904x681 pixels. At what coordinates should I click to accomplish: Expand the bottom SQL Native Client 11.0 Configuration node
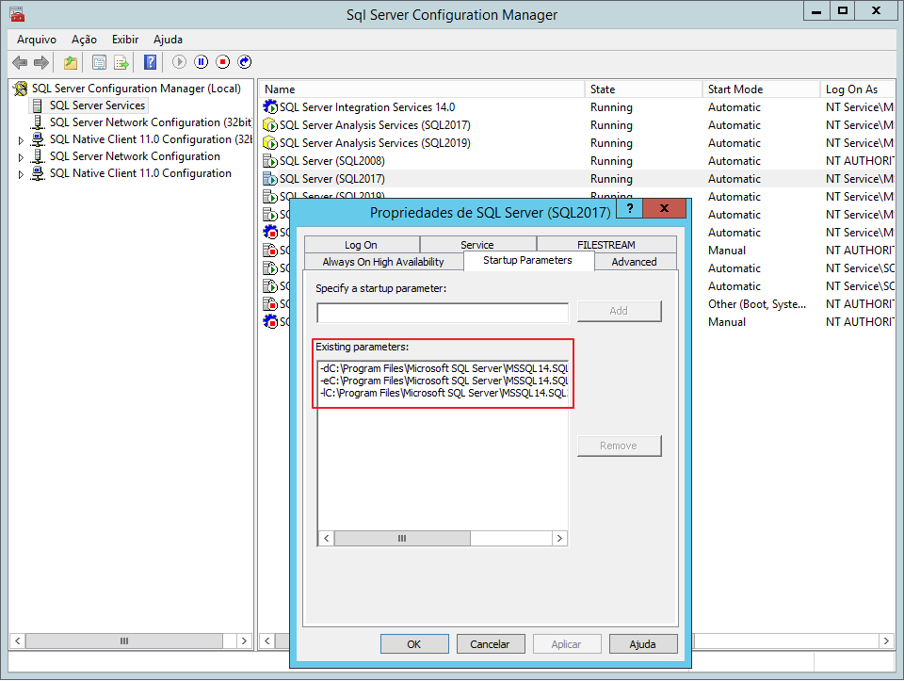coord(22,174)
